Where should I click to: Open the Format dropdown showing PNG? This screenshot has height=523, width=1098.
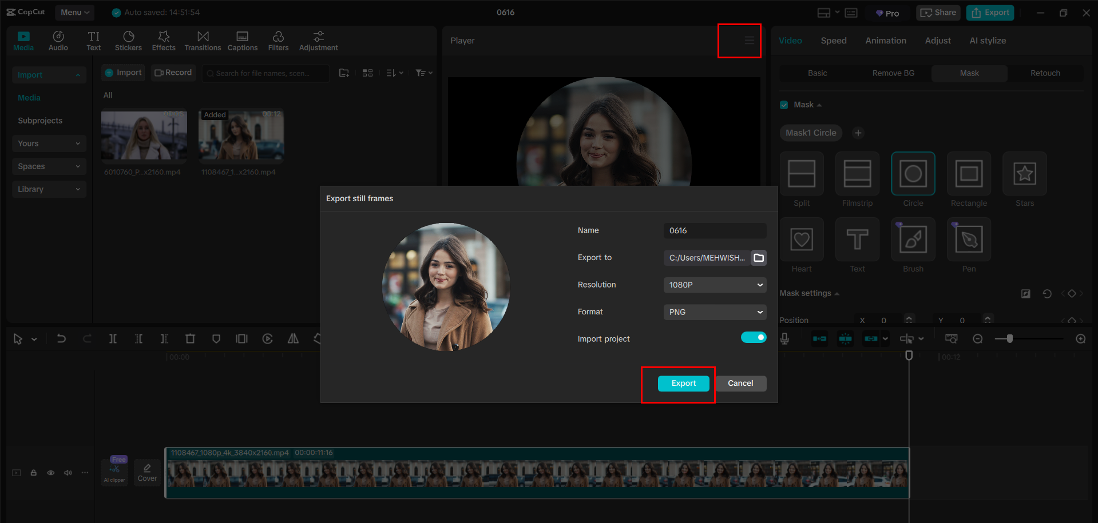714,312
